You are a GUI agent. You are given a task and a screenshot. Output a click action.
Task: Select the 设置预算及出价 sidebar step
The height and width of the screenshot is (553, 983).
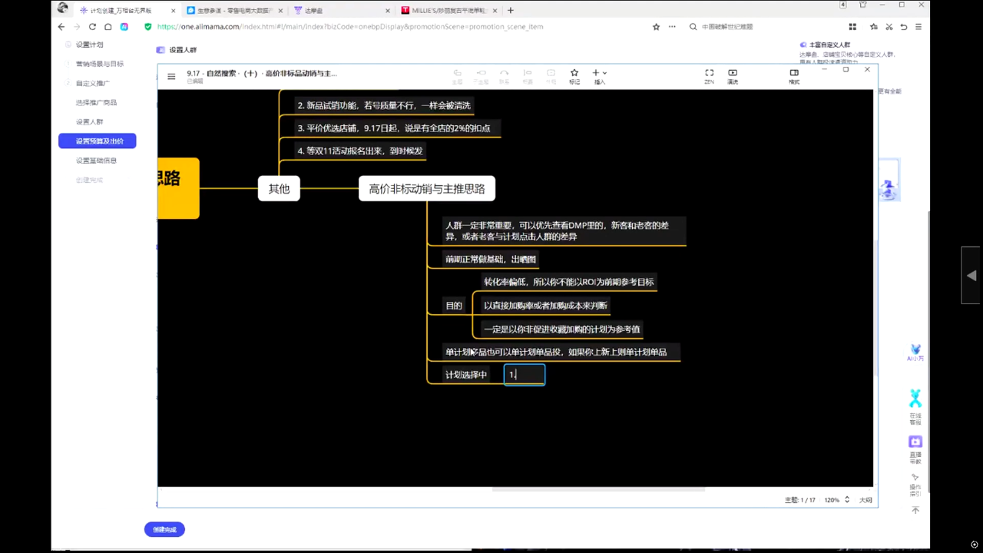tap(98, 141)
